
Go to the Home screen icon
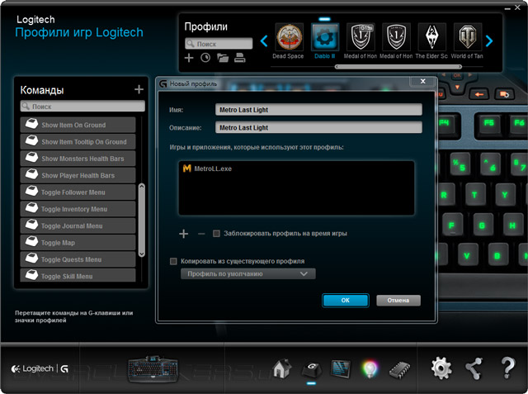click(282, 368)
